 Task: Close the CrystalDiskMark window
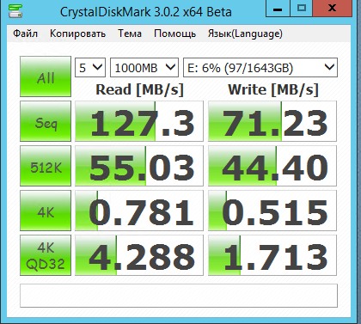333,9
